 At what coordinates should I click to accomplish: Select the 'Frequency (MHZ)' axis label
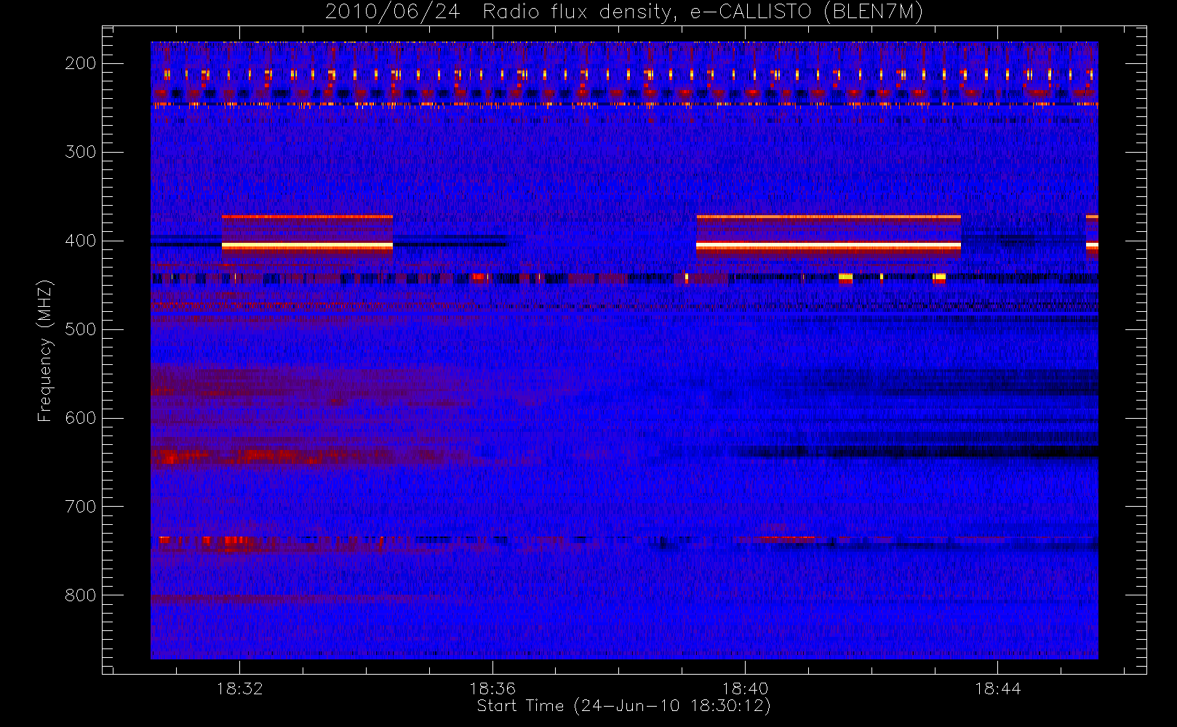pos(45,350)
